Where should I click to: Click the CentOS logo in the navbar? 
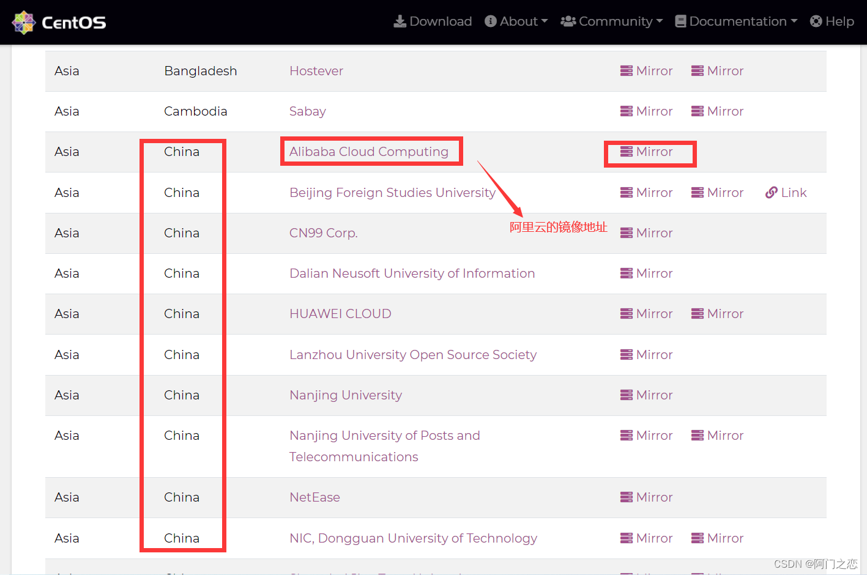coord(59,22)
